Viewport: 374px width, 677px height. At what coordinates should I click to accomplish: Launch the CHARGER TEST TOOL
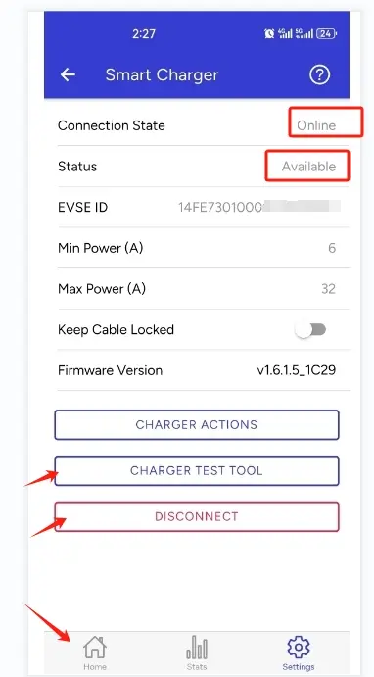point(197,470)
